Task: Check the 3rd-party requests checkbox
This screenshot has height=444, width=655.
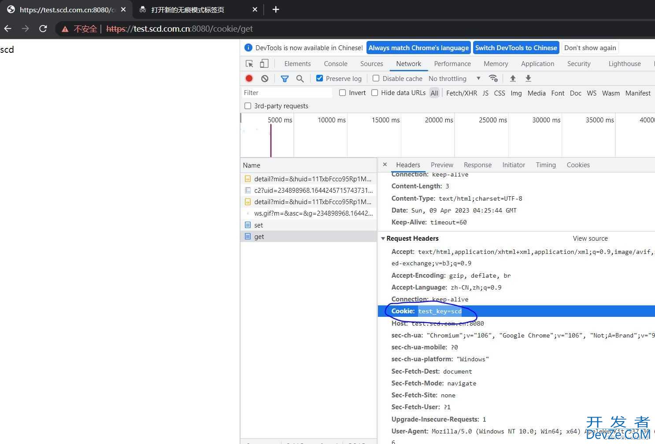Action: [248, 106]
